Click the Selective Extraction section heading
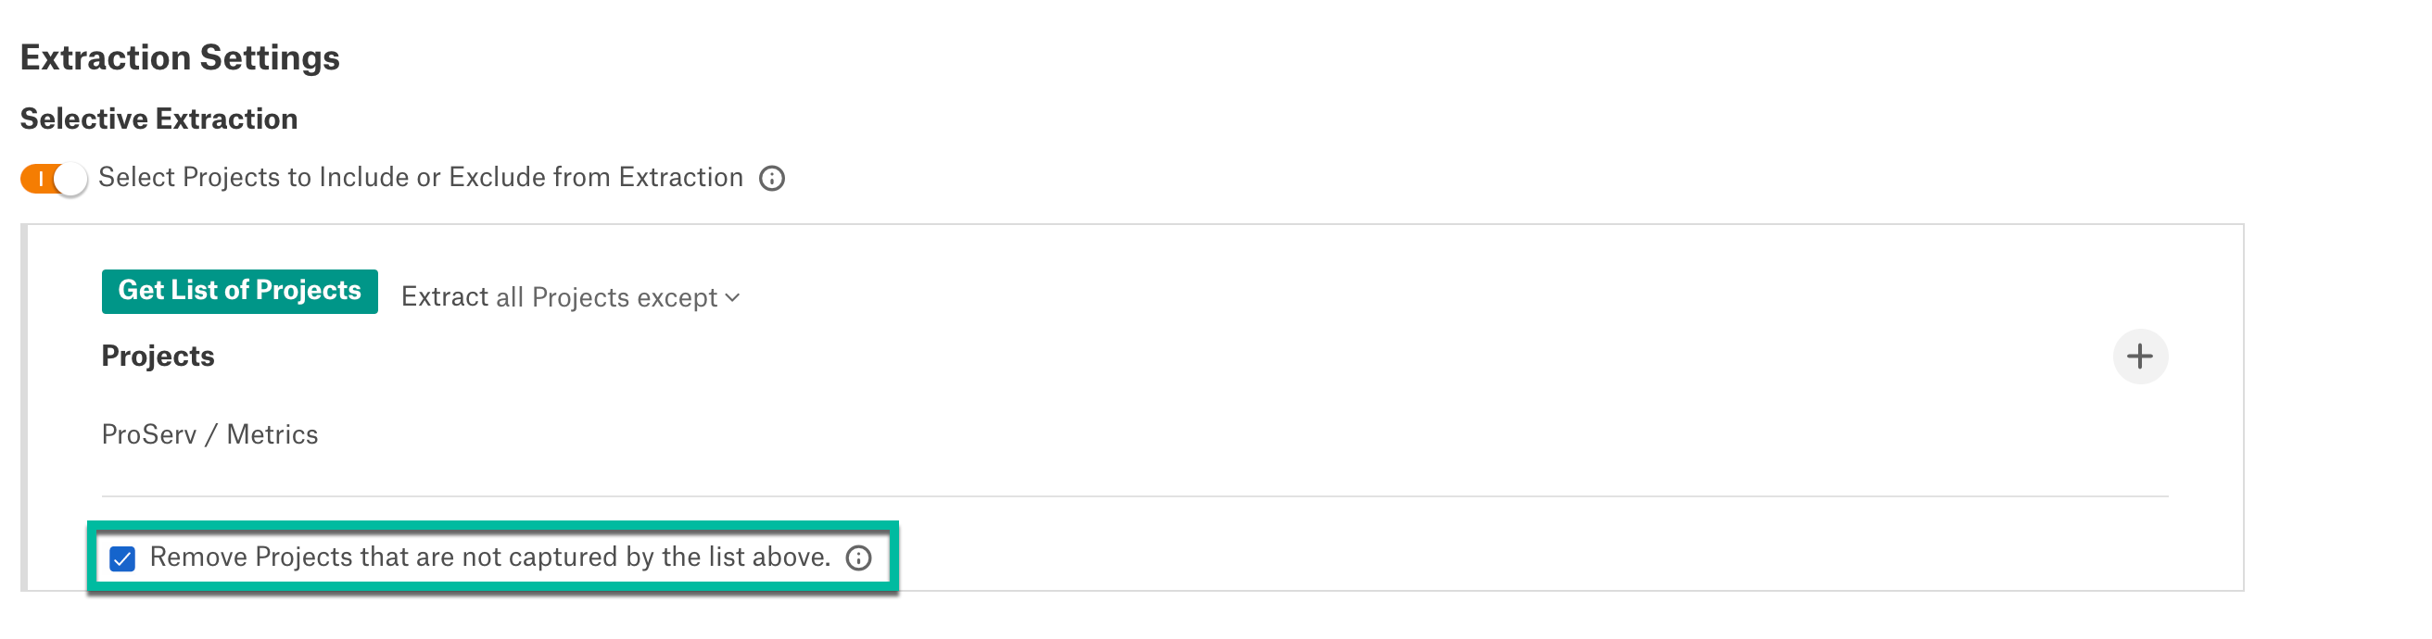This screenshot has height=639, width=2432. 158,119
